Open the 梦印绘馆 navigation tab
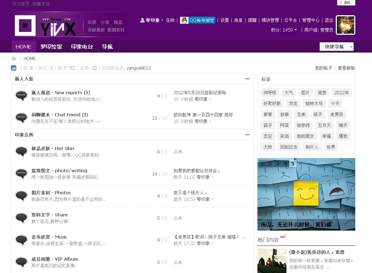372x273 pixels. point(51,47)
